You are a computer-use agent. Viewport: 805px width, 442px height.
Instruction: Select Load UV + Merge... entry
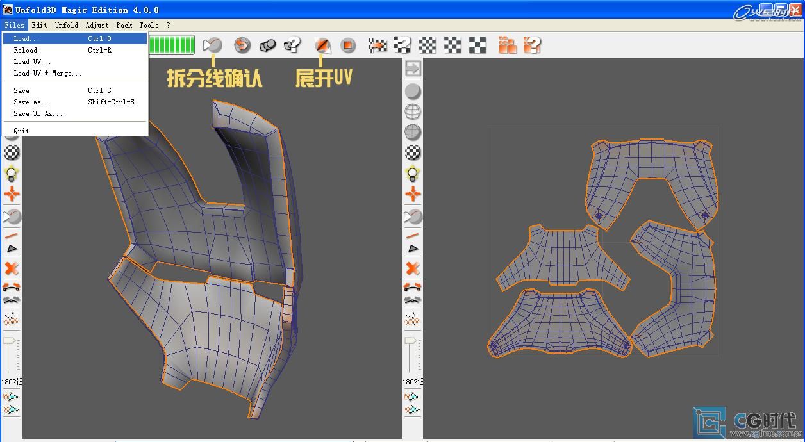(75, 73)
